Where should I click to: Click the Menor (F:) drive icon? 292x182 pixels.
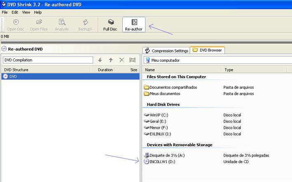click(x=147, y=128)
